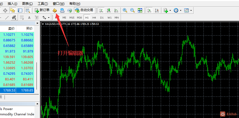Open the 工具(T) menu

point(43,4)
